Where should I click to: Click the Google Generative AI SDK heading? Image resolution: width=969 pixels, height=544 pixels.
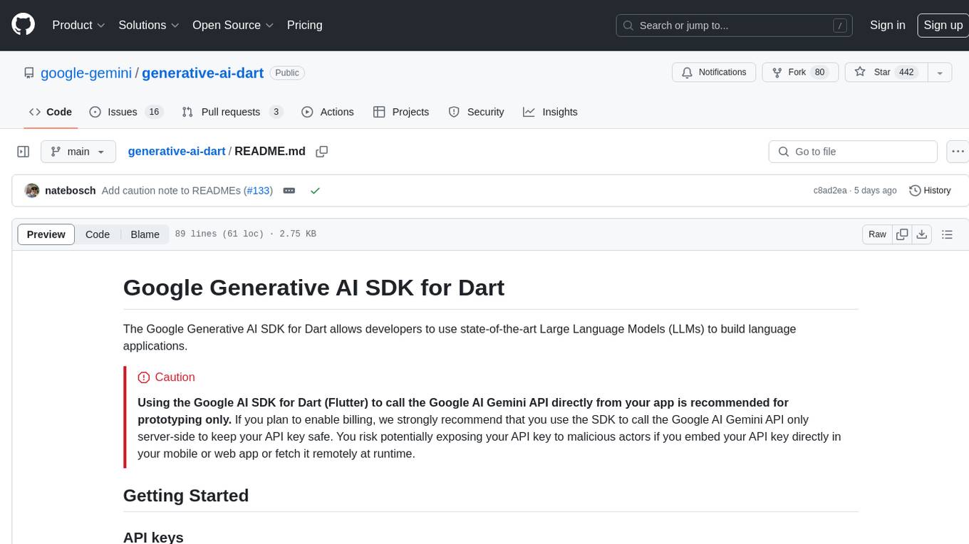(313, 287)
